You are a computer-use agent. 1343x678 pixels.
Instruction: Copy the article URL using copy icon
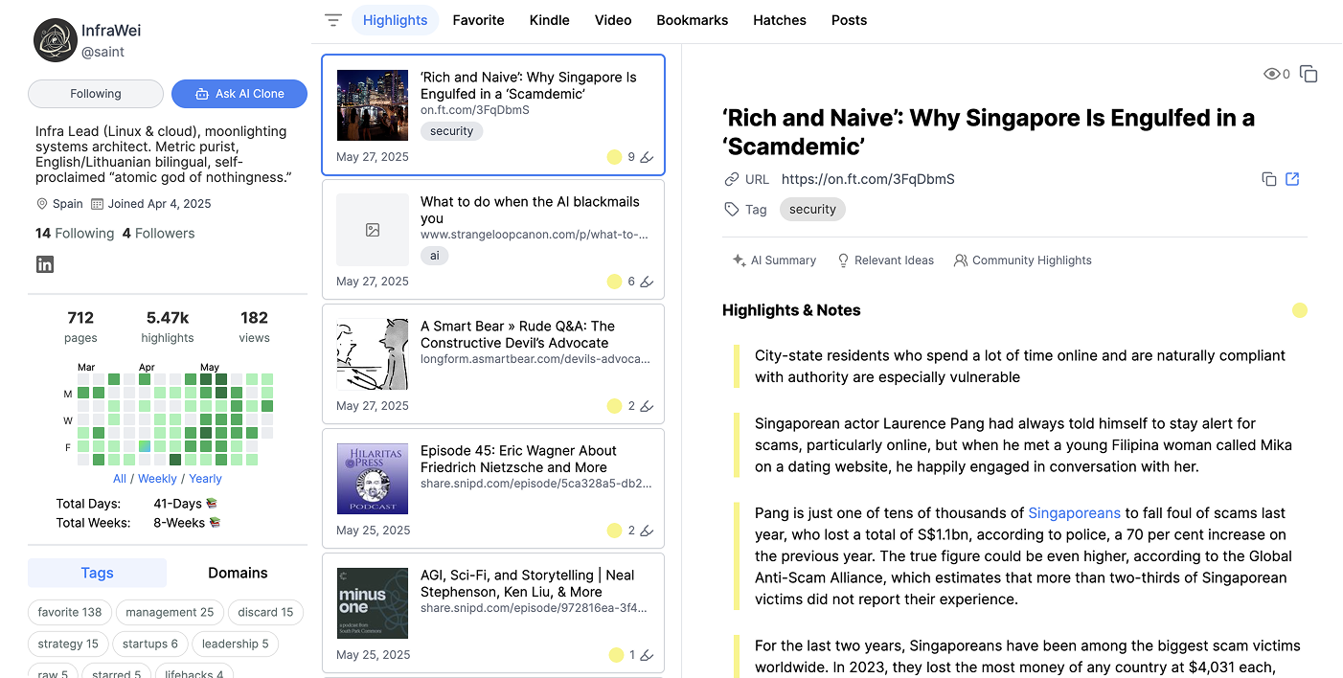coord(1268,179)
